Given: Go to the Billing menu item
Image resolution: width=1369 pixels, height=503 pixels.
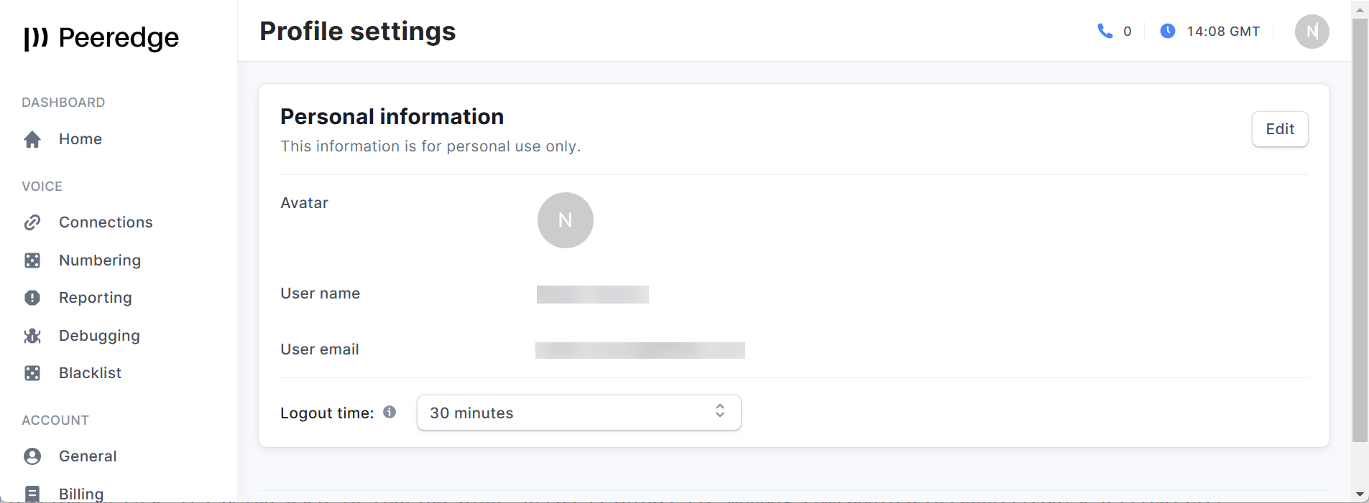Looking at the screenshot, I should [x=81, y=494].
